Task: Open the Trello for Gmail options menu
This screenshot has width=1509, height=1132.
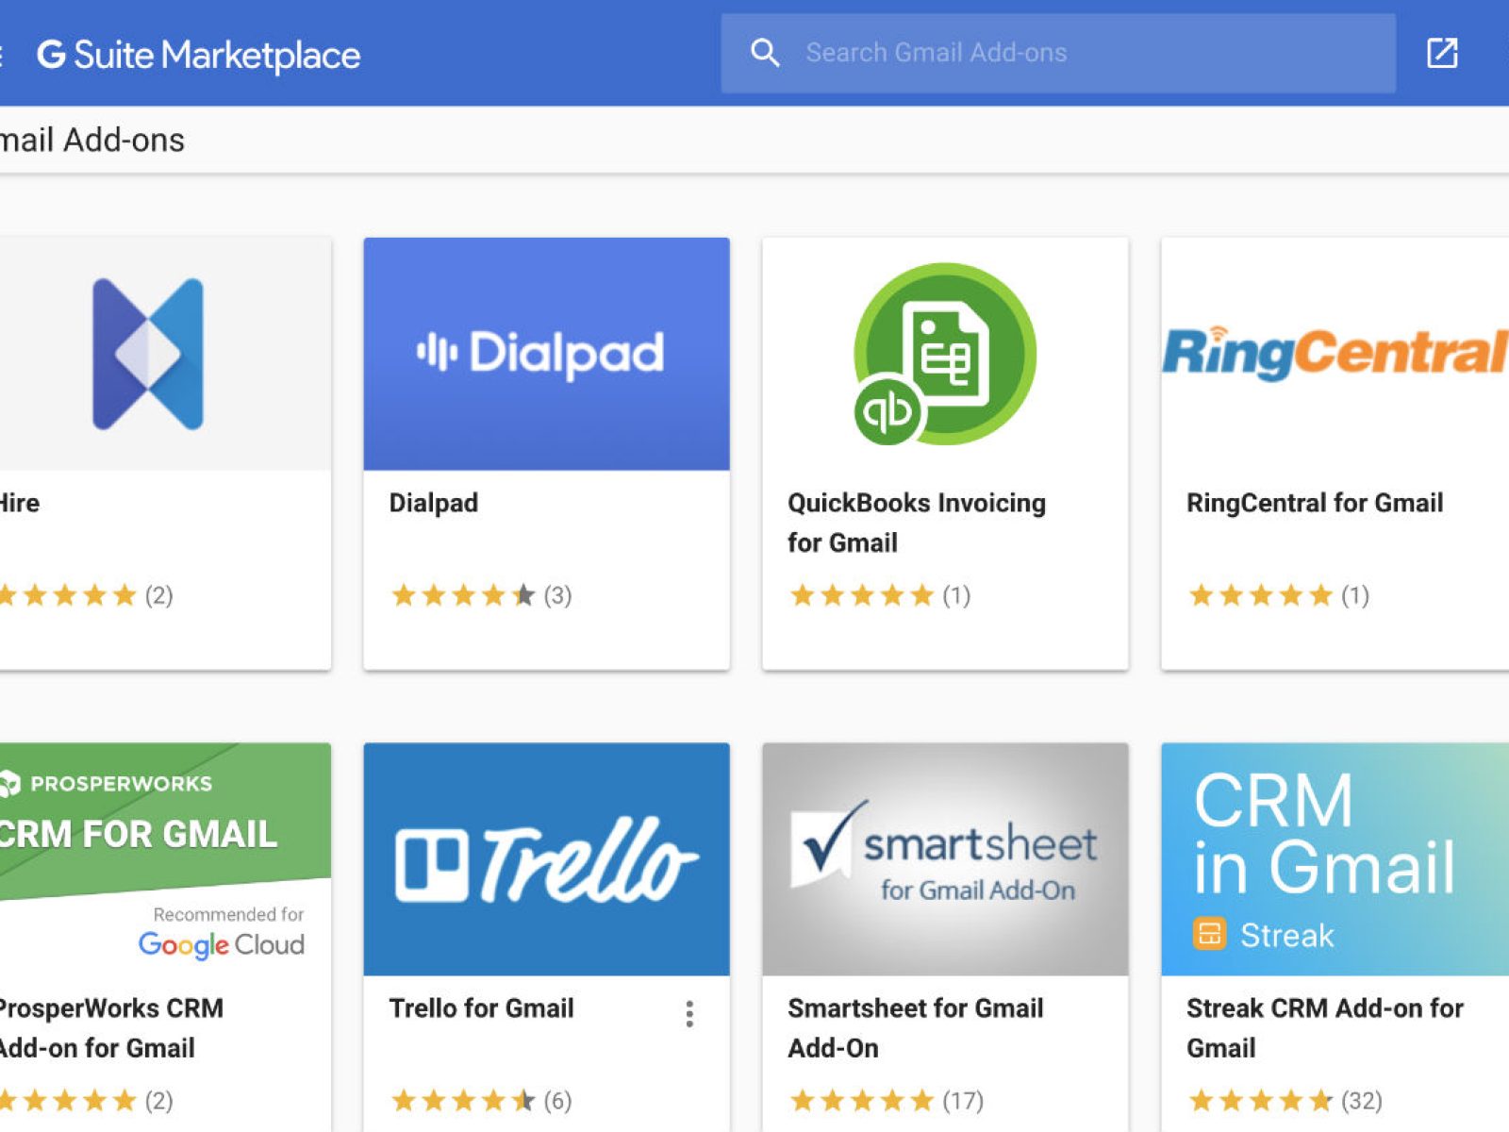Action: coord(689,1014)
